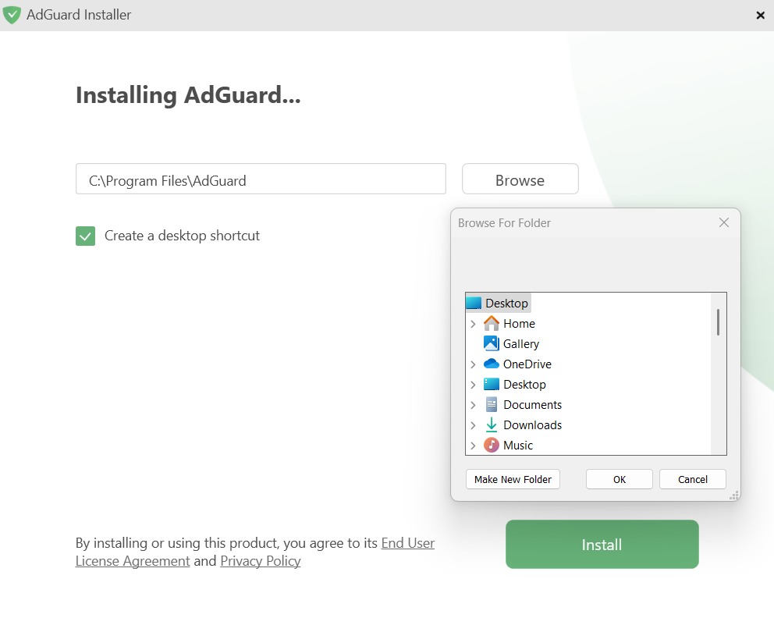Confirm folder selection with OK

(620, 479)
